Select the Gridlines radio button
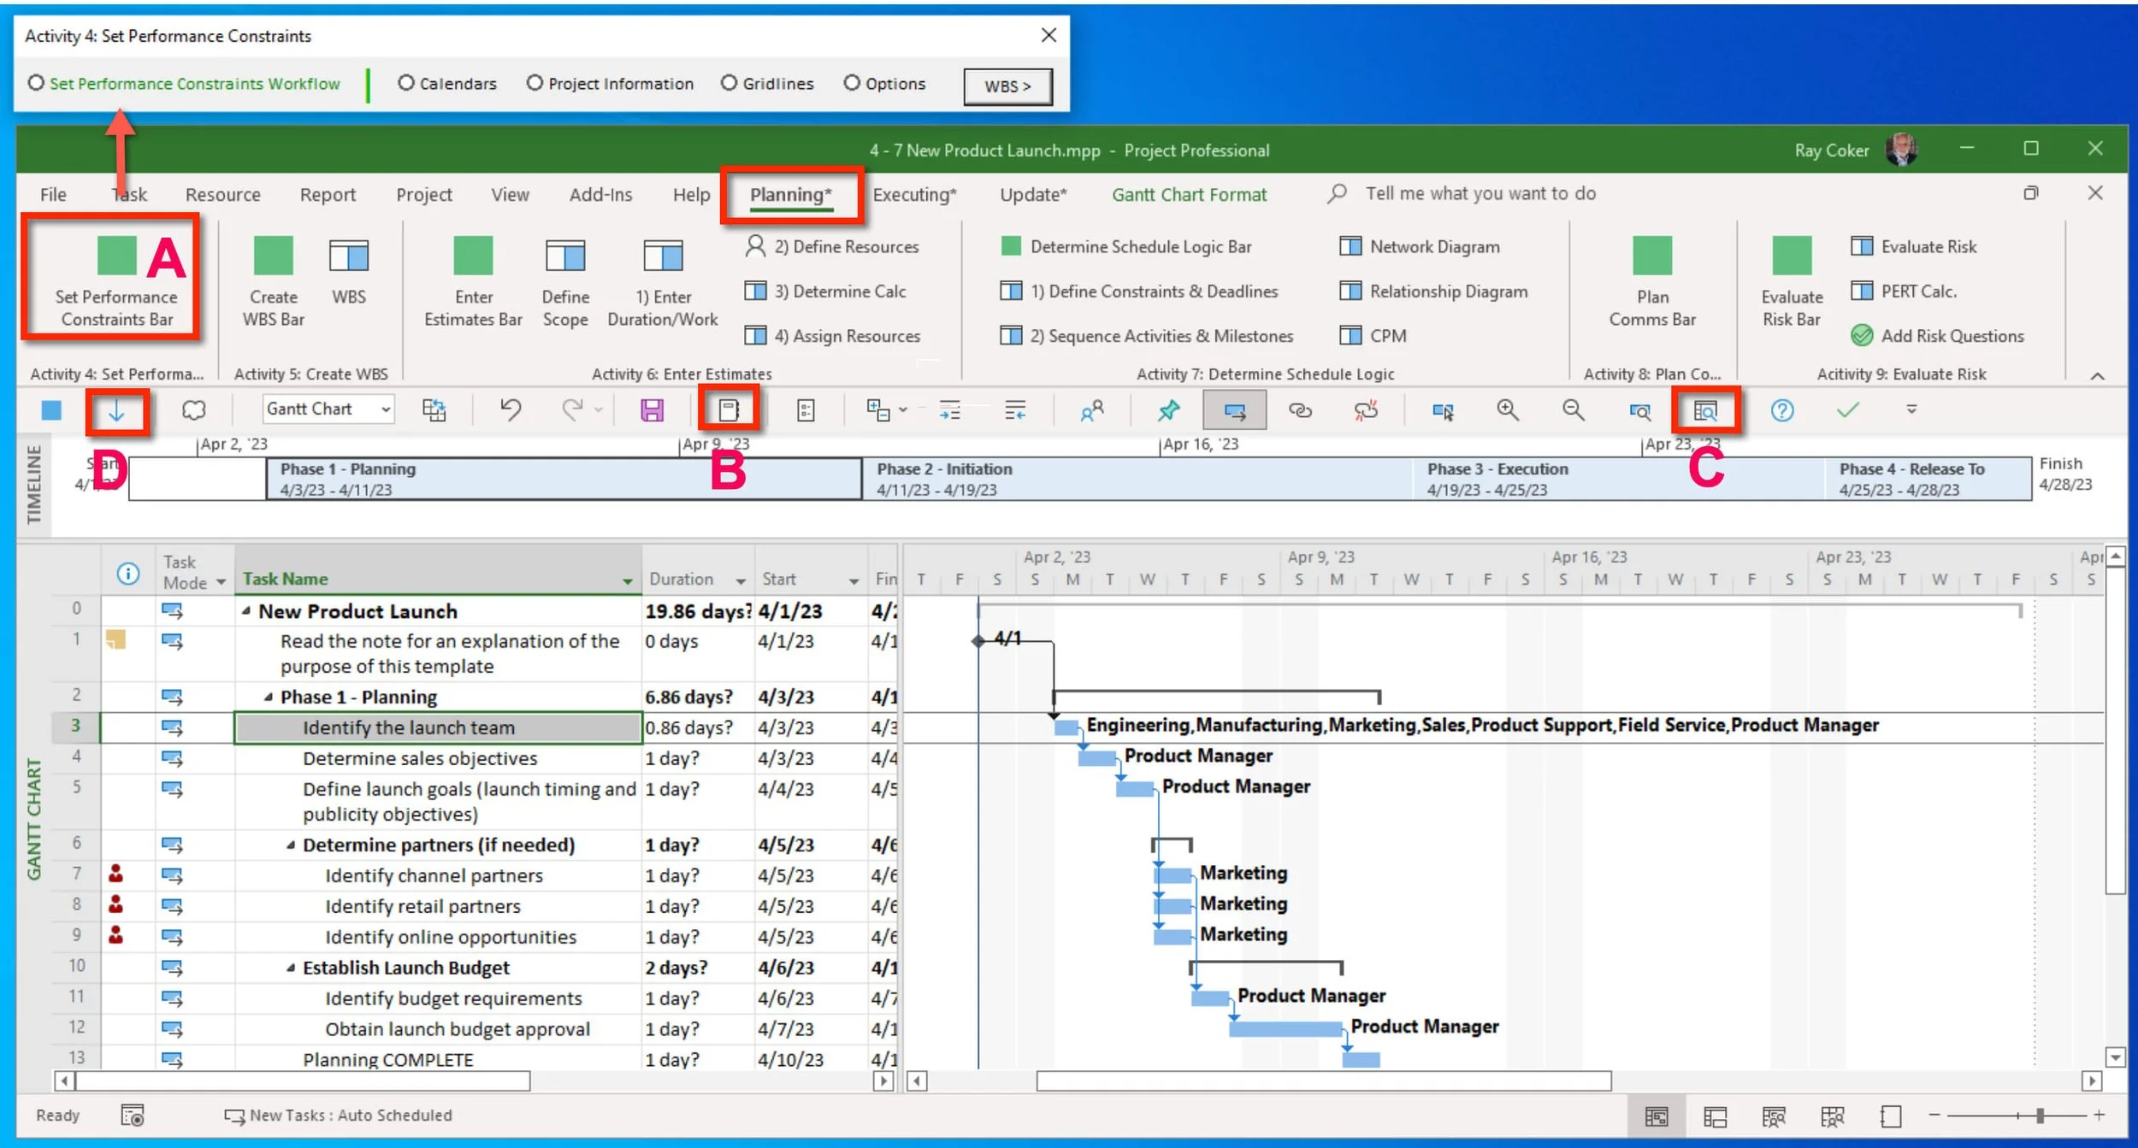This screenshot has height=1148, width=2138. point(729,83)
